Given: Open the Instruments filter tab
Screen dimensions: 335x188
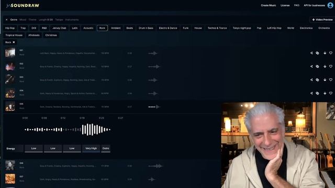Looking at the screenshot, I should (72, 20).
